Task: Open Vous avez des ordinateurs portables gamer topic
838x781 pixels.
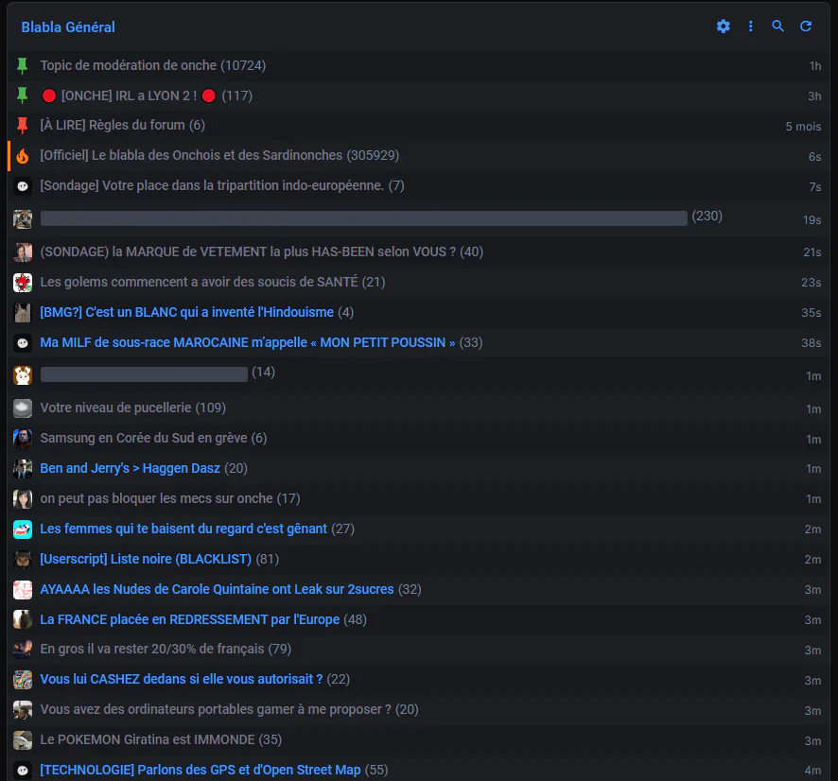Action: [216, 710]
